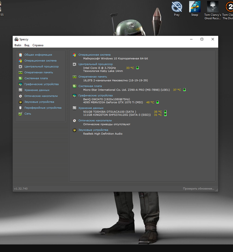The image size is (233, 252).
Task: Click the hard drive icon next to Хранение данных in sidebar
Action: pos(20,90)
